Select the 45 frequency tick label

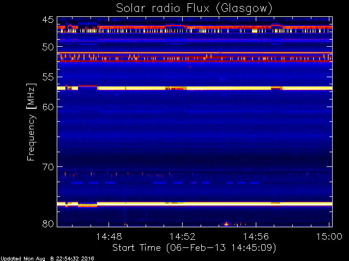(x=48, y=20)
